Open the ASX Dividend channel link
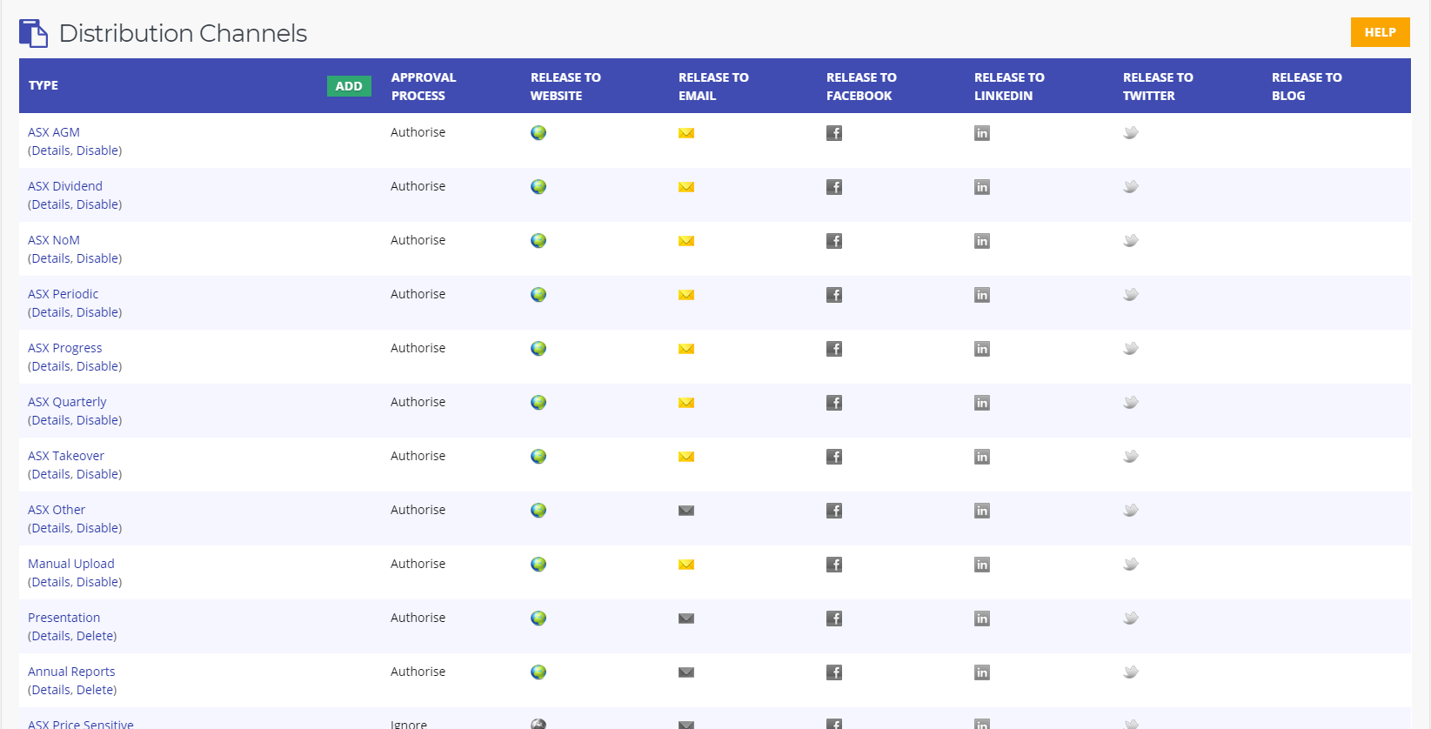The width and height of the screenshot is (1431, 729). [x=65, y=186]
